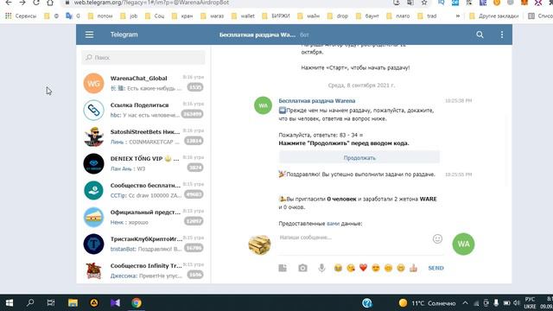Open the Бесплатная раздача Warena sender name
The width and height of the screenshot is (553, 311).
(317, 101)
